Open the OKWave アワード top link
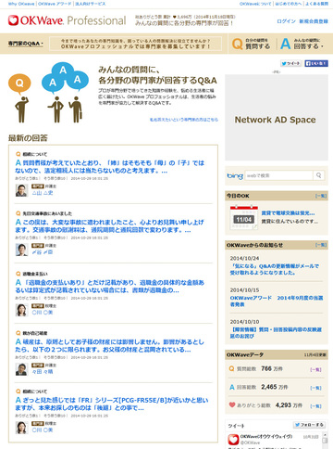333x449 pixels. point(55,4)
